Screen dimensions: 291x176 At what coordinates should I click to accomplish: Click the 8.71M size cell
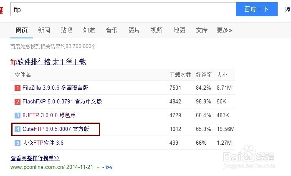[224, 88]
